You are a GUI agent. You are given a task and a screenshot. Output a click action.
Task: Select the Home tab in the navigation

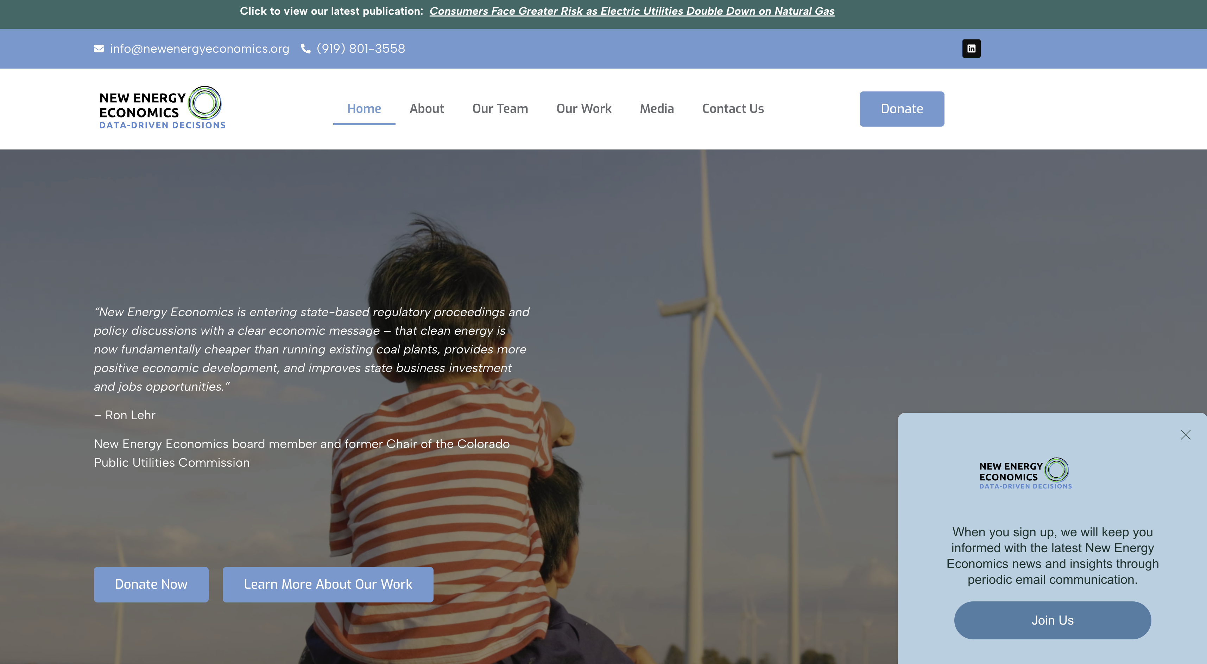pyautogui.click(x=364, y=108)
